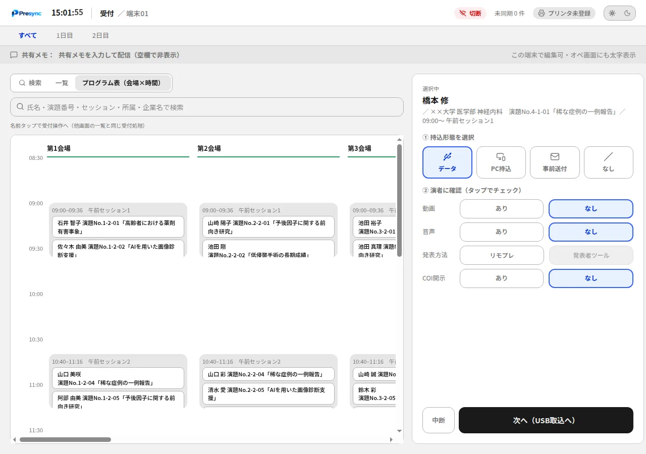646x454 pixels.
Task: Switch to the 検索 view tab
Action: (30, 83)
